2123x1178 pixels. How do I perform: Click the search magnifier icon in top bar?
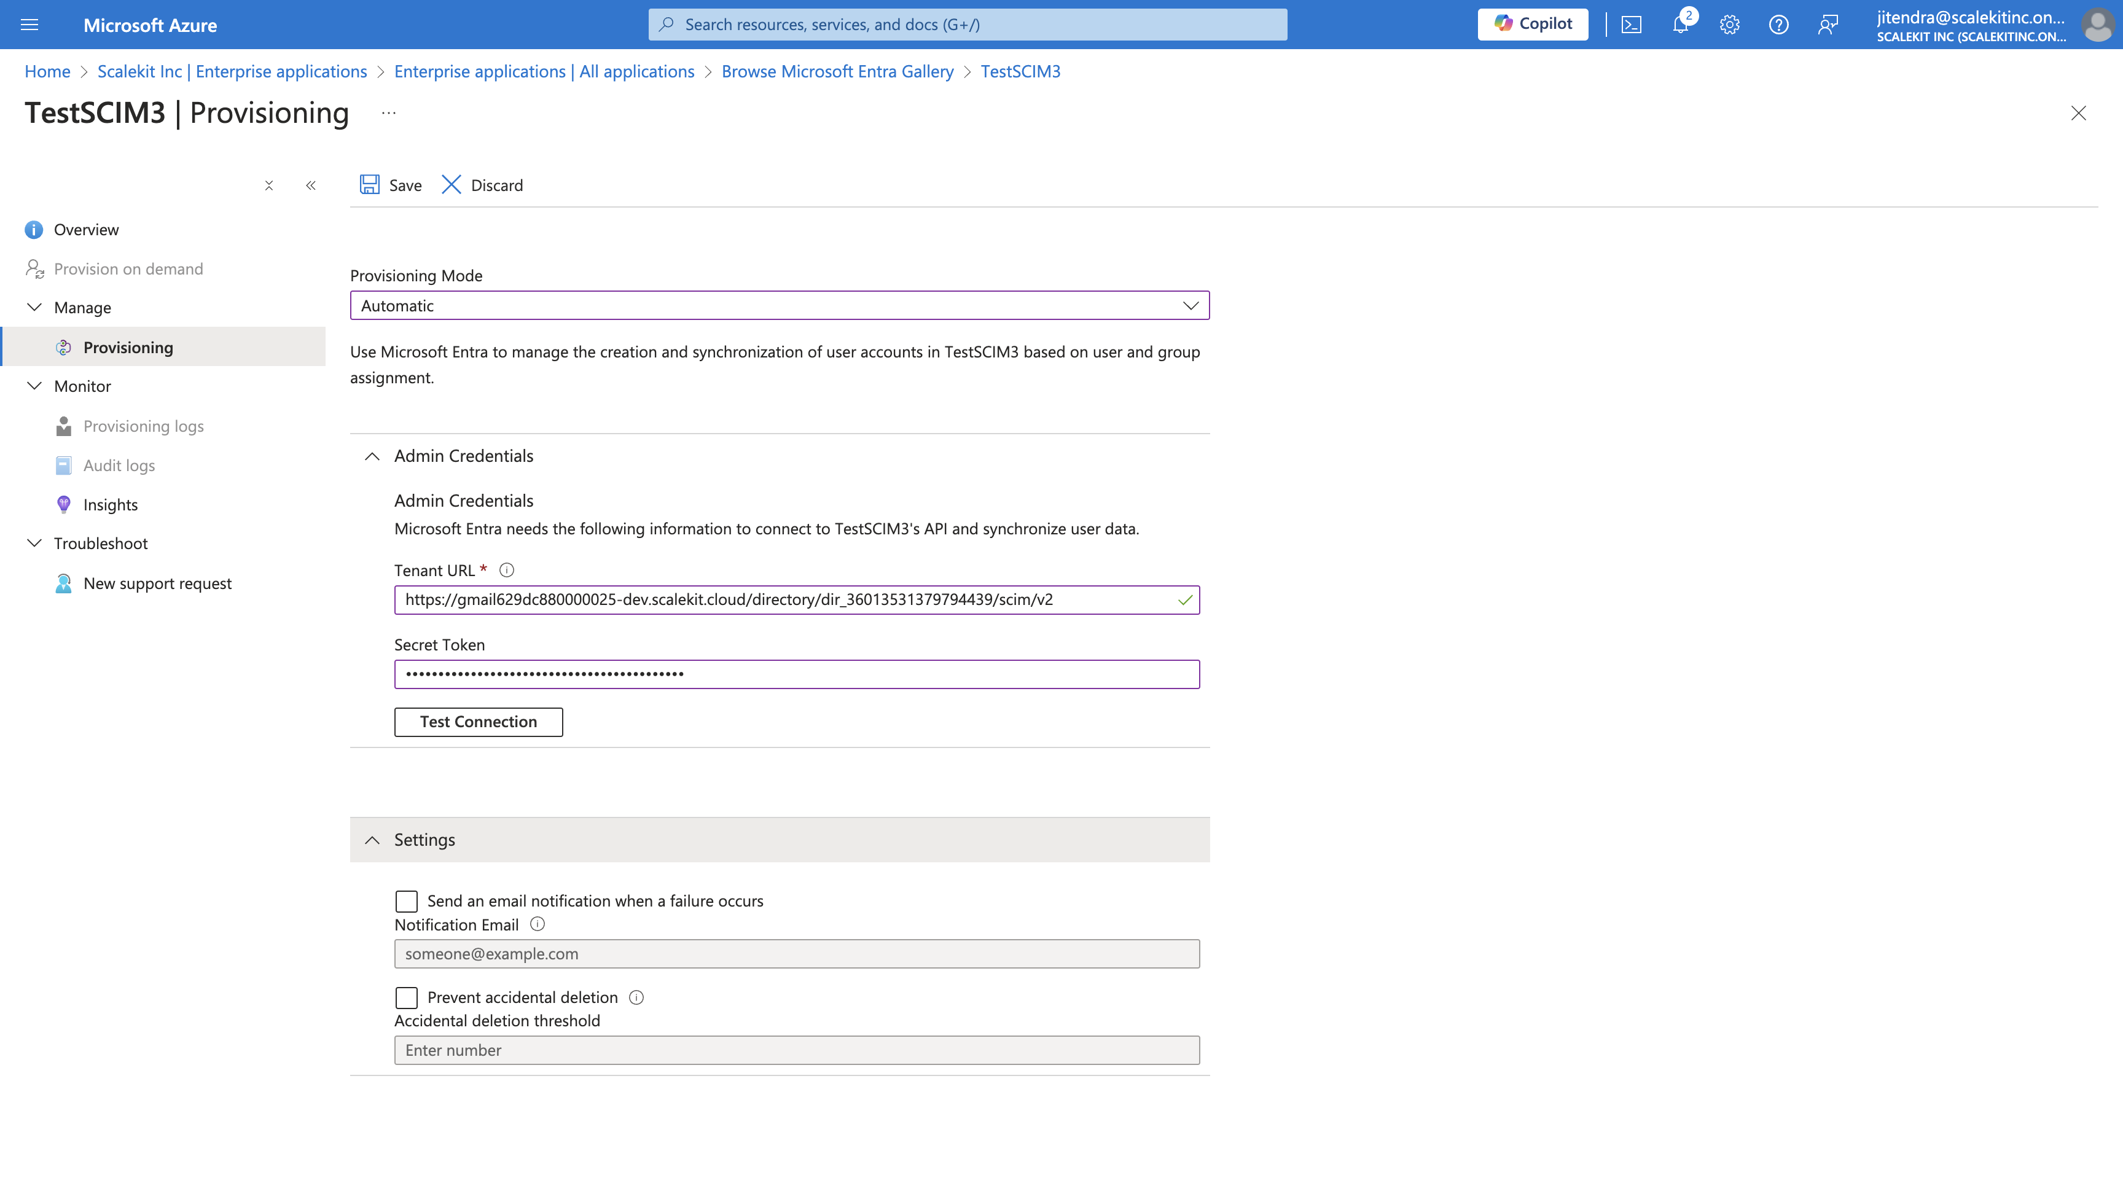tap(667, 24)
